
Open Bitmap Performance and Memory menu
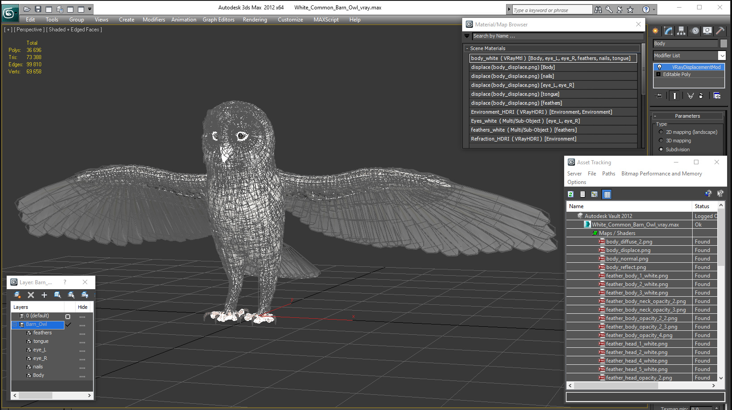click(662, 174)
